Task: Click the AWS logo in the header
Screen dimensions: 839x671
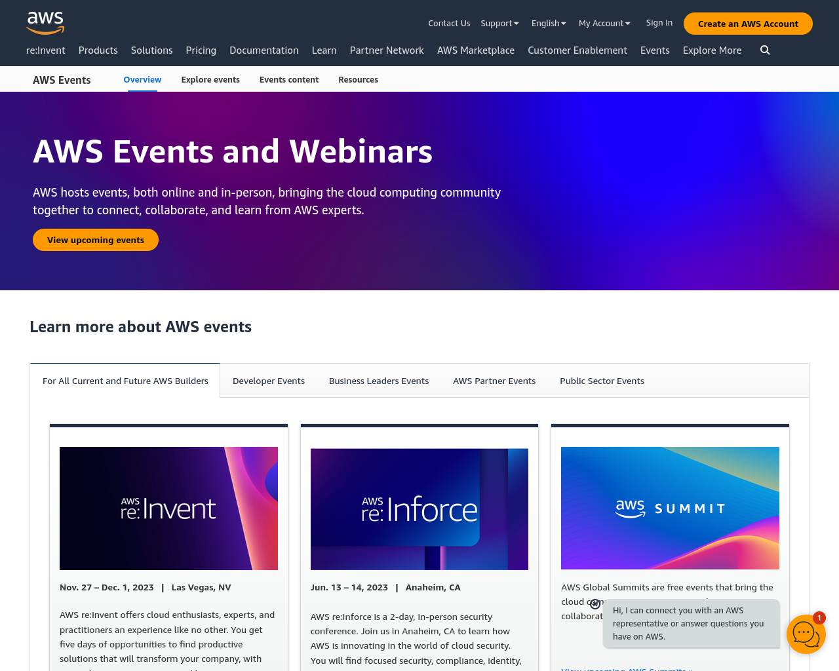Action: click(45, 23)
